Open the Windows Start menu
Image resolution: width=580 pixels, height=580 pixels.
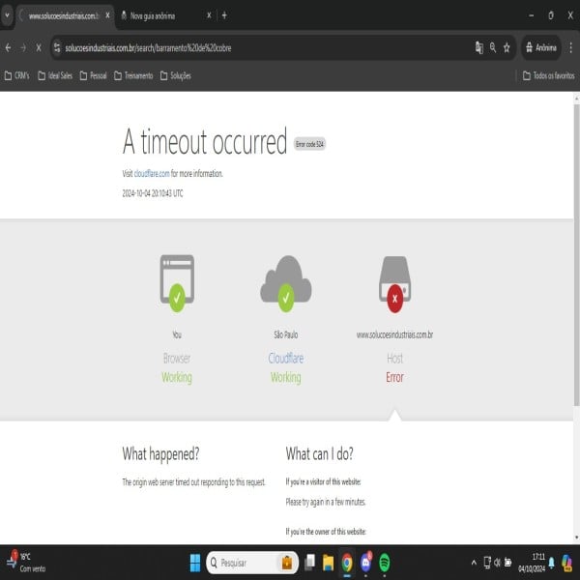pos(195,563)
